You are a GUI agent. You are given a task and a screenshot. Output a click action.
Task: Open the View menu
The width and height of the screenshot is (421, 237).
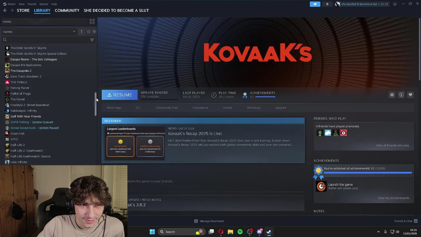coord(22,4)
